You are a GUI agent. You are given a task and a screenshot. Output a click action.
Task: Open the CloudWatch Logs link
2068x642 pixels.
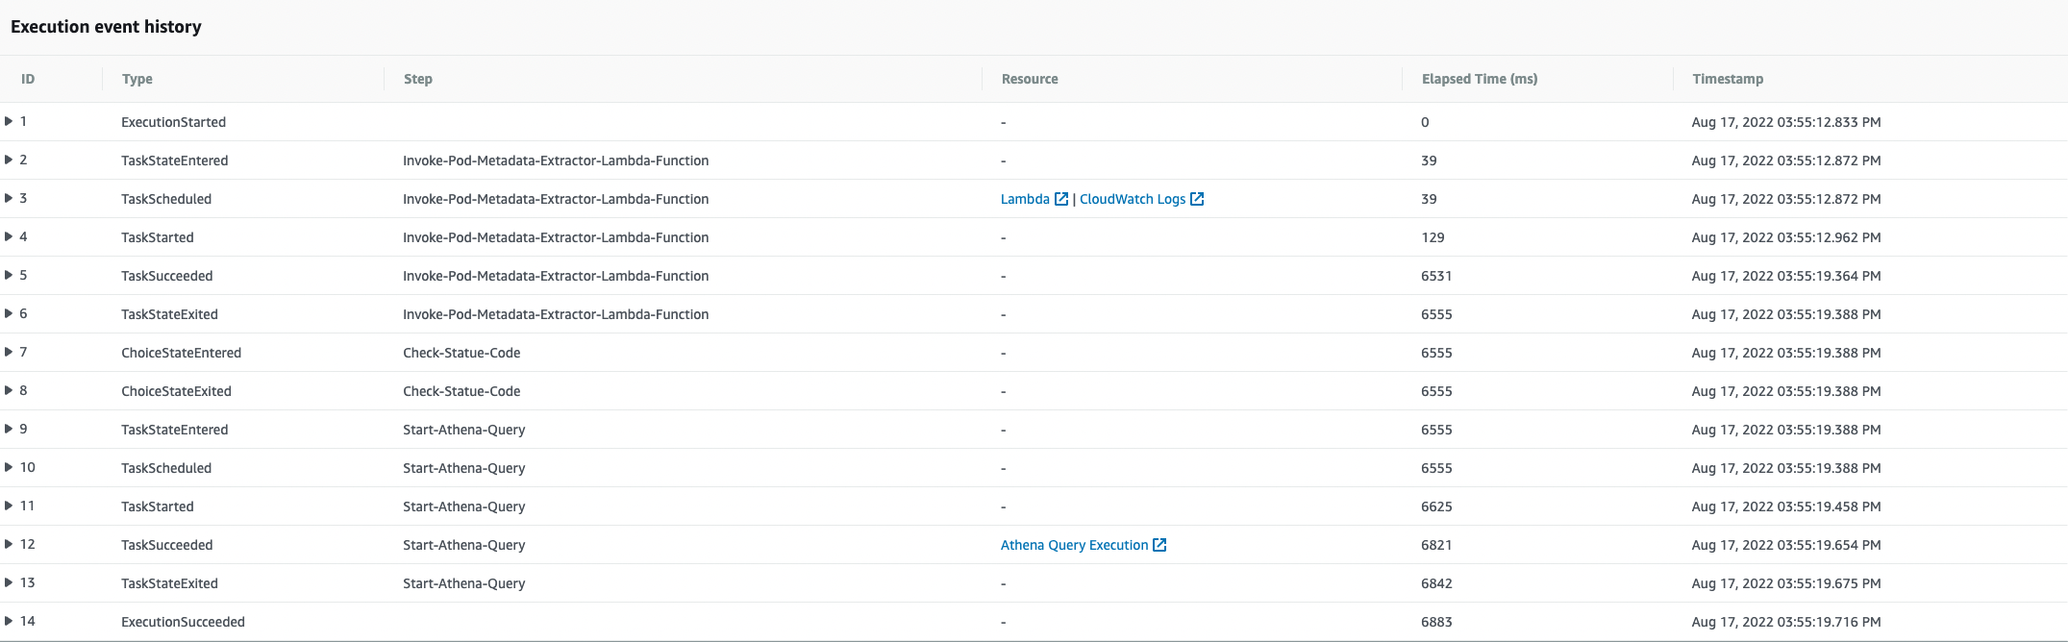(x=1133, y=199)
